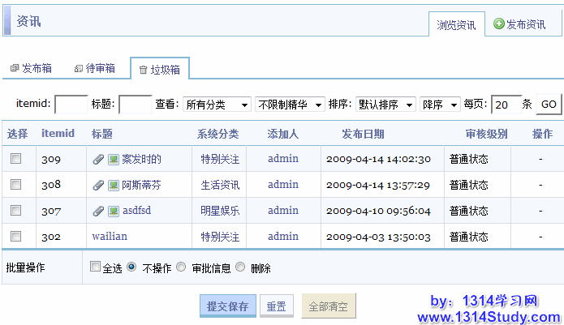Image resolution: width=564 pixels, height=325 pixels.
Task: Expand the 不限制精华 dropdown
Action: [x=290, y=105]
